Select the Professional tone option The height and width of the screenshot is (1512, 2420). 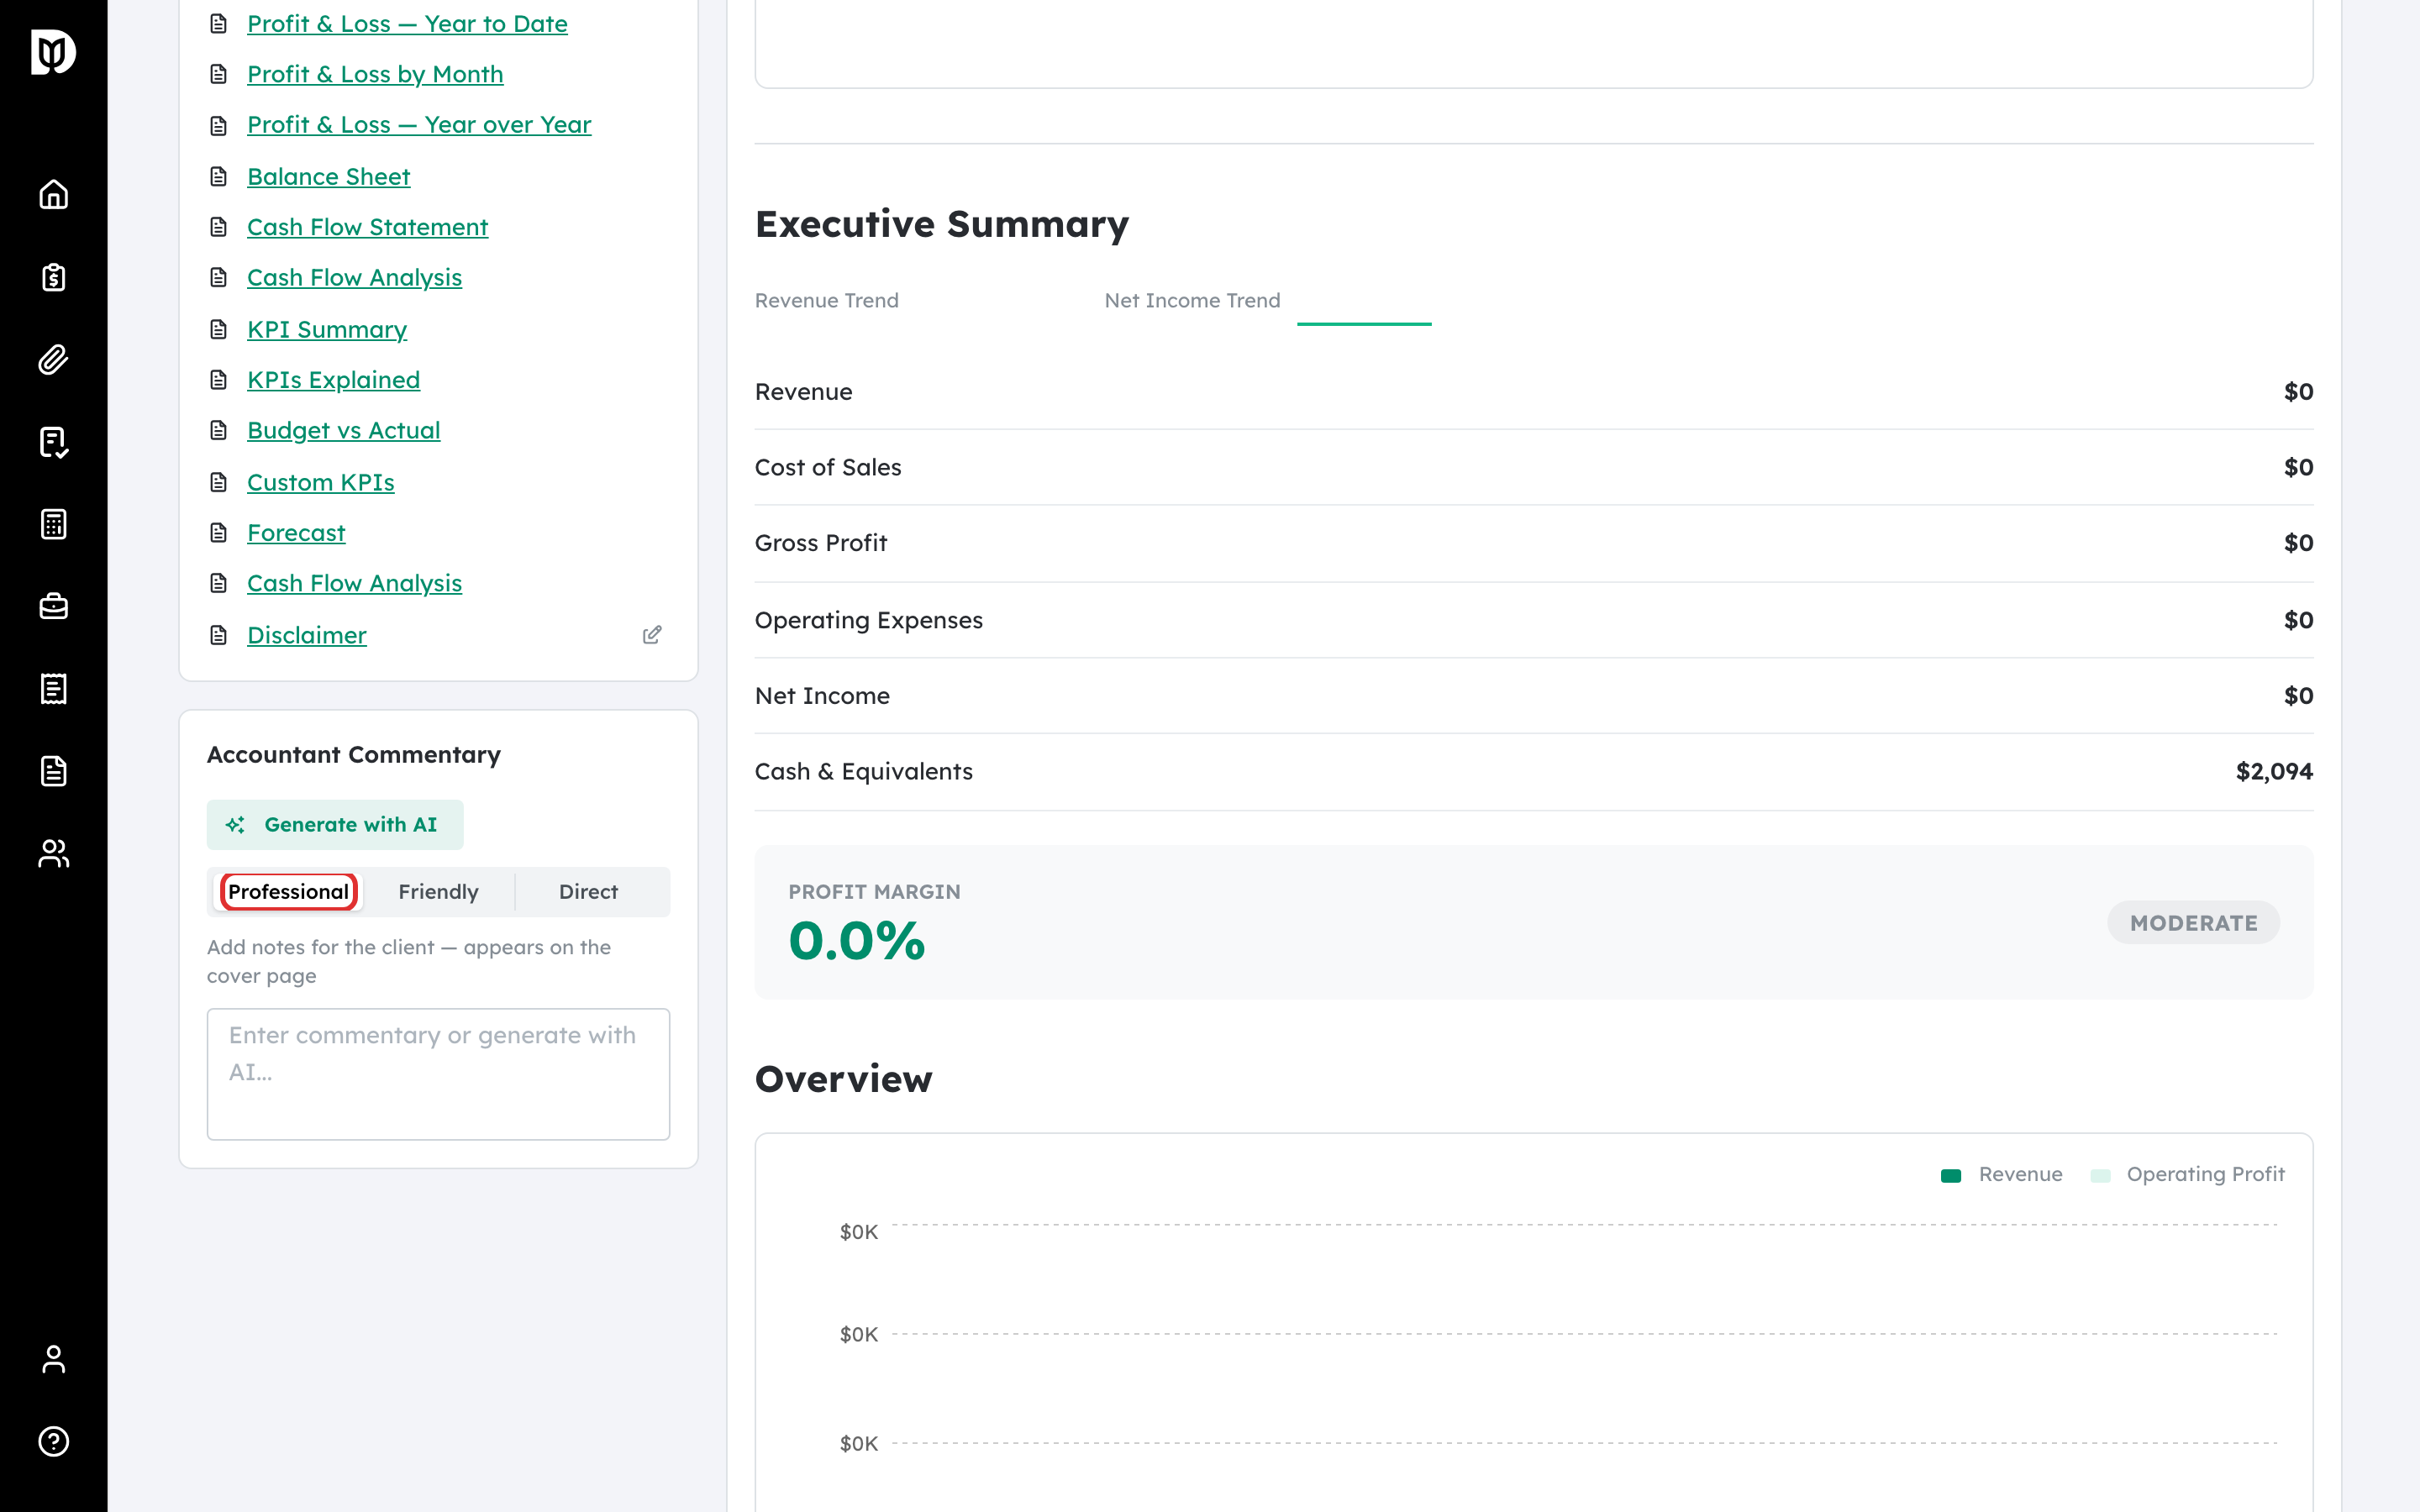pos(288,891)
